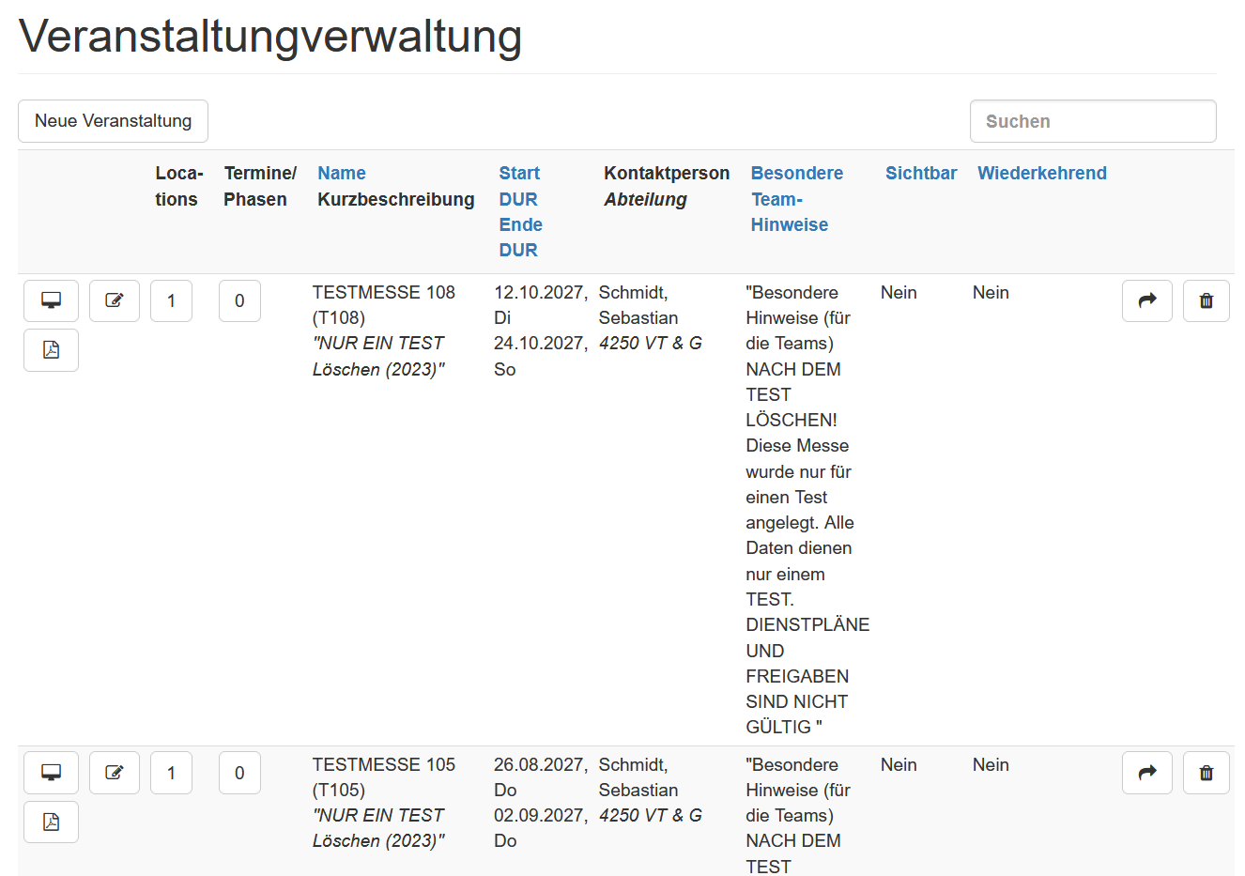The height and width of the screenshot is (876, 1245).
Task: Sort events by Start date
Action: 519,173
